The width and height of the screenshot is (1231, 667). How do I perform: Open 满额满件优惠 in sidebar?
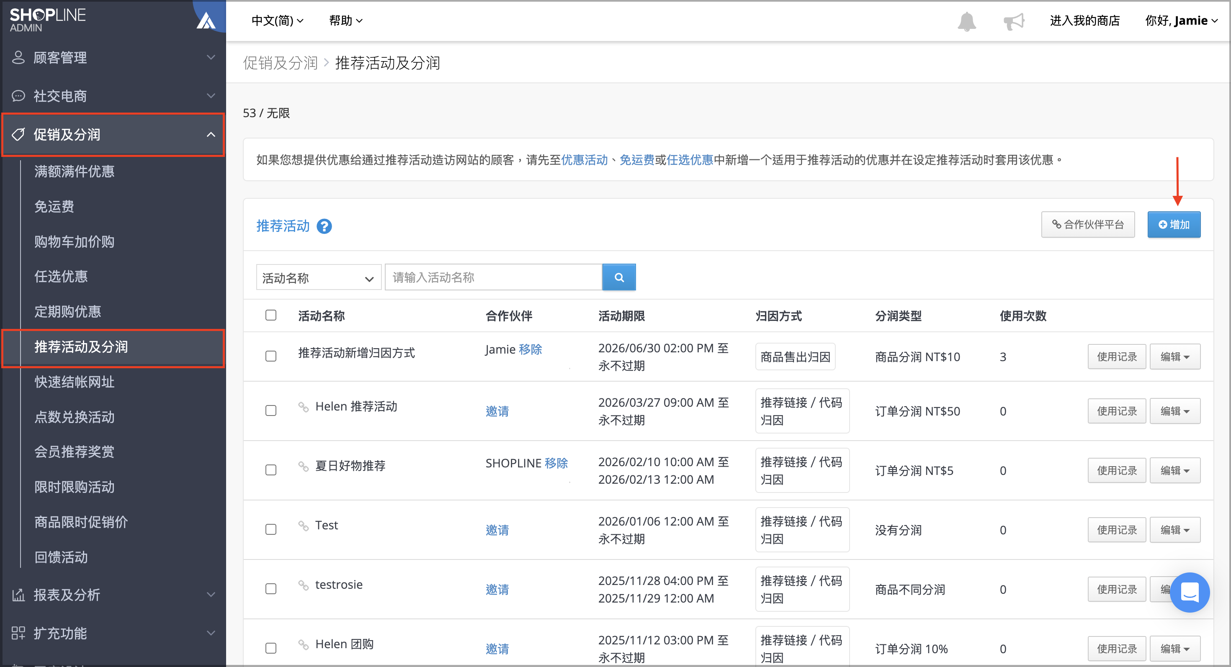(x=74, y=172)
